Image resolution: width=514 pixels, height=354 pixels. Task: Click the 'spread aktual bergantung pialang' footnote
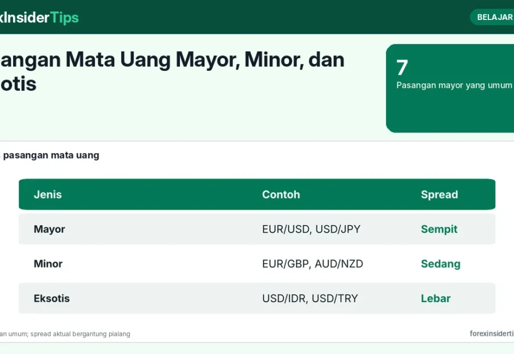tap(81, 334)
